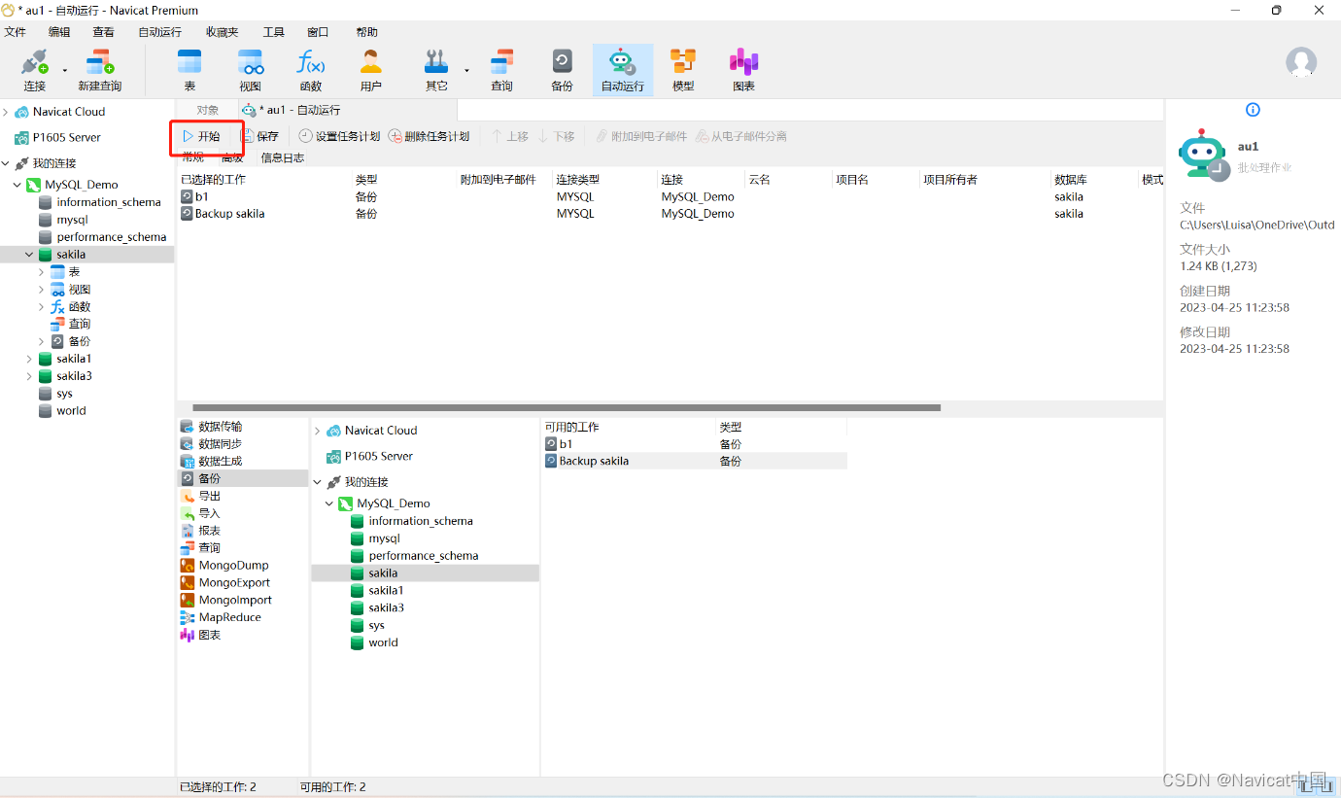This screenshot has height=798, width=1341.
Task: Open 备份 from the main toolbar
Action: 562,70
